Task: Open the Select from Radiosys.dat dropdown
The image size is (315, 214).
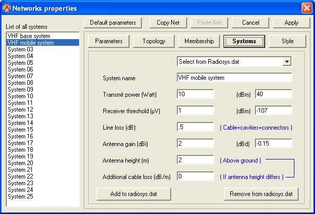Action: (x=287, y=61)
